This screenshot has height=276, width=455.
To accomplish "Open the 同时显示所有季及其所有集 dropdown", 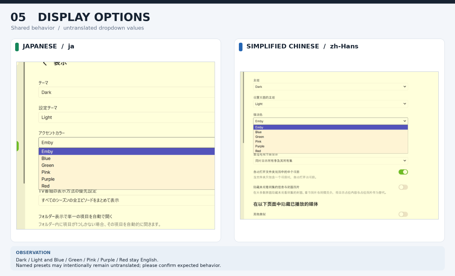I will tap(331, 161).
